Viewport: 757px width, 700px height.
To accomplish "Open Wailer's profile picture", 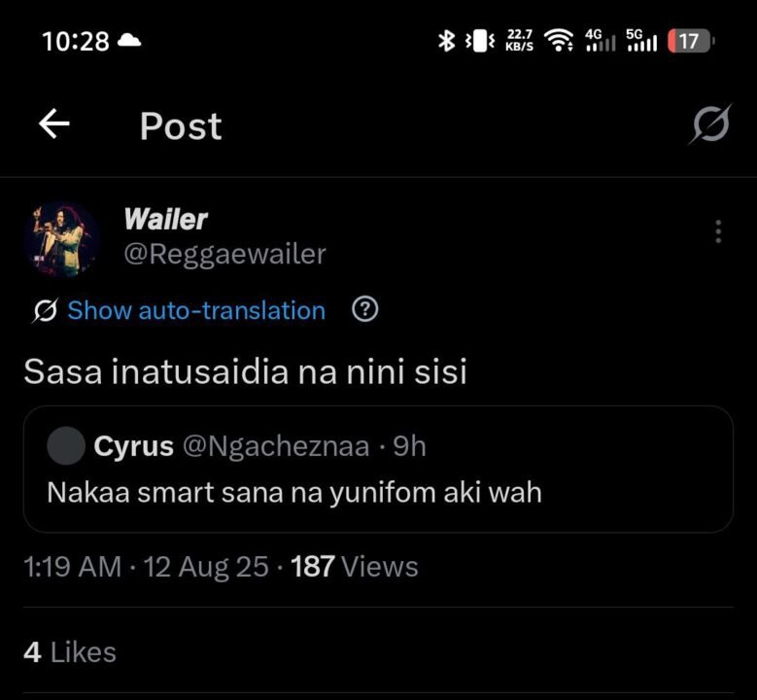I will point(59,237).
